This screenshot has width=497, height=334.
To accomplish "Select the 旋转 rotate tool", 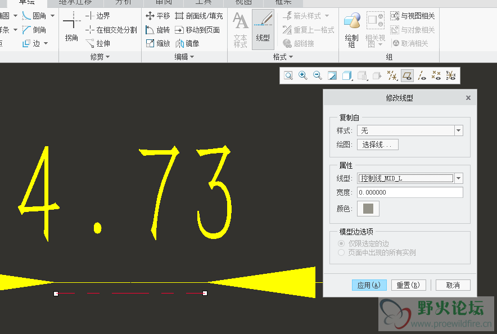I will (157, 30).
